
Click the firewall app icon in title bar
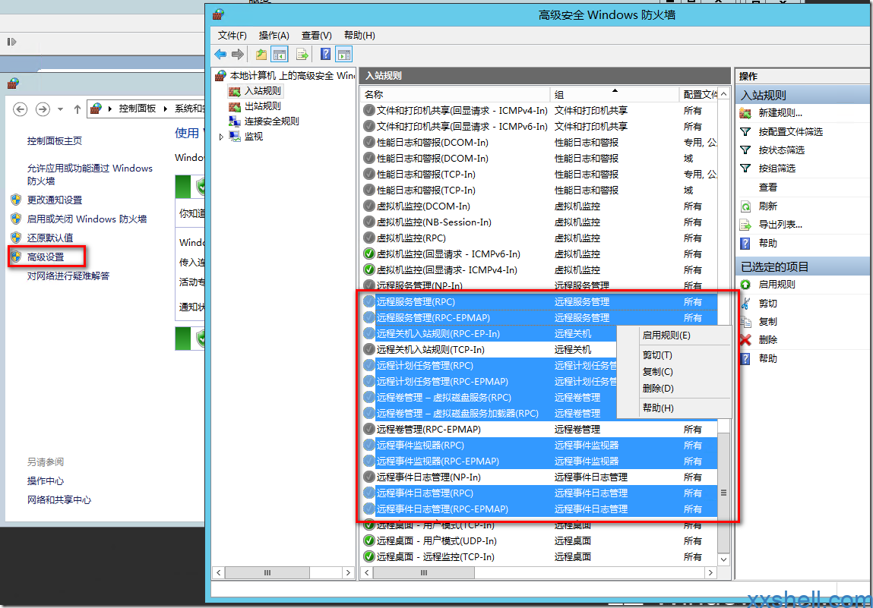click(x=218, y=14)
